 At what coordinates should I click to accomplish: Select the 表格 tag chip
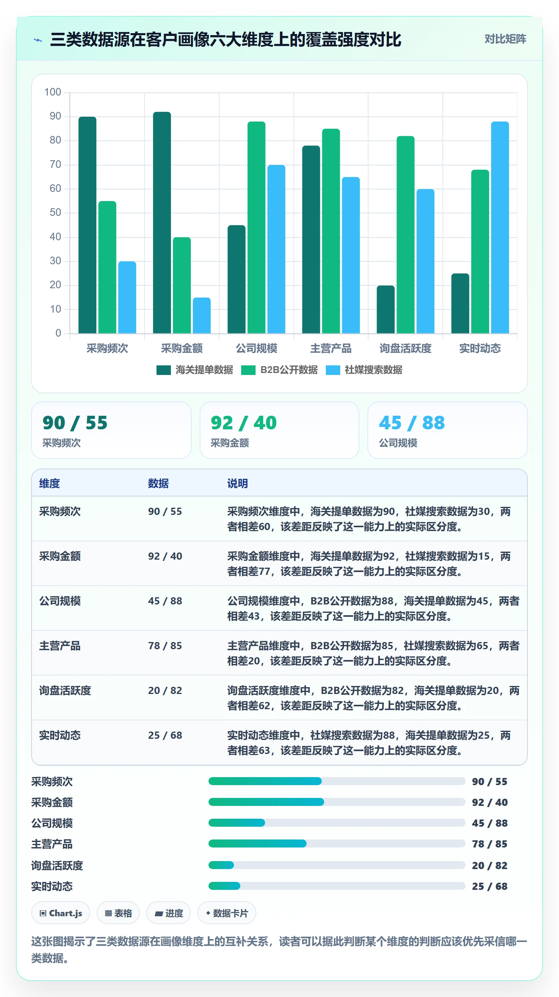[118, 913]
